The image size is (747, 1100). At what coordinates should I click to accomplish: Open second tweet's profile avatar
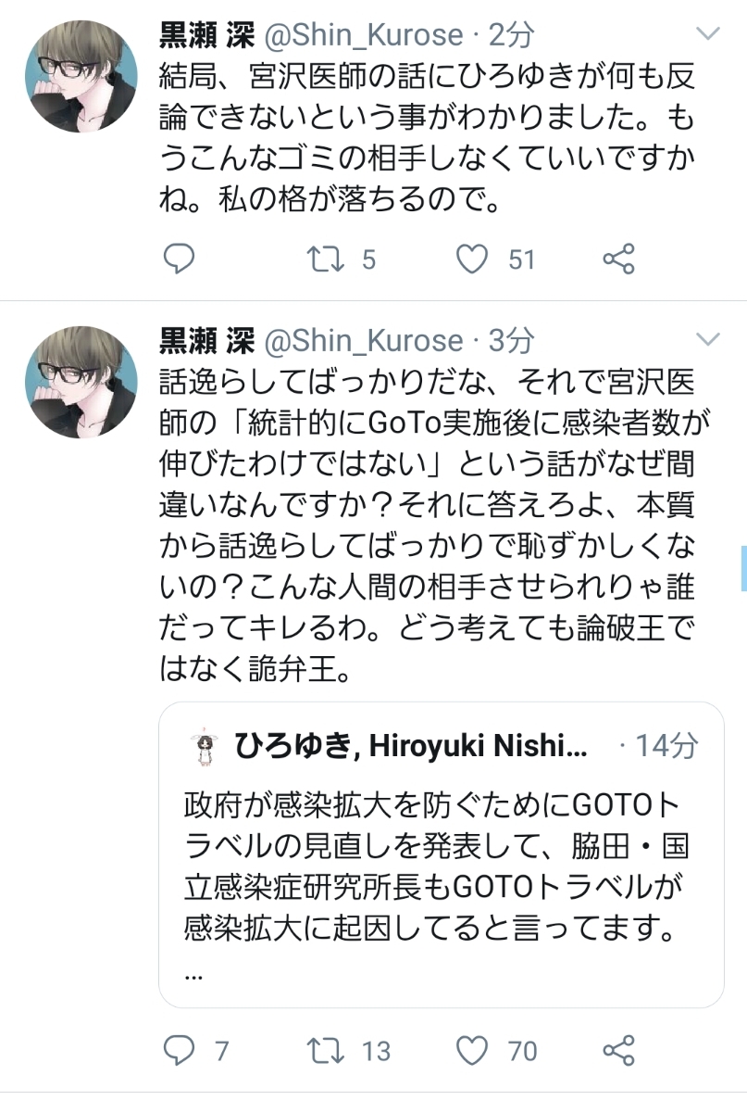click(81, 382)
